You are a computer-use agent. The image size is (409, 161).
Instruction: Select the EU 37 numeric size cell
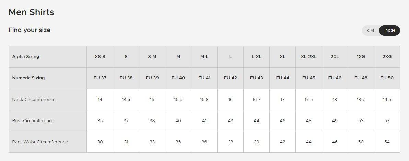pyautogui.click(x=100, y=78)
